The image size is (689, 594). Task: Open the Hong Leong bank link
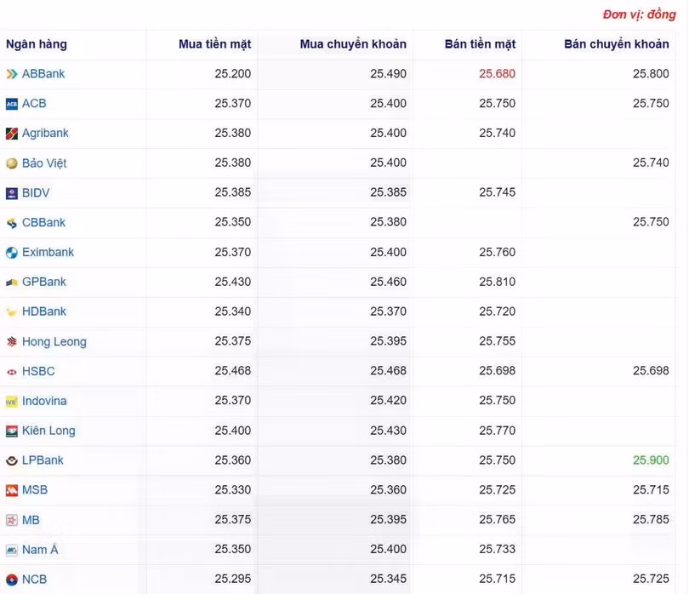[x=54, y=341]
